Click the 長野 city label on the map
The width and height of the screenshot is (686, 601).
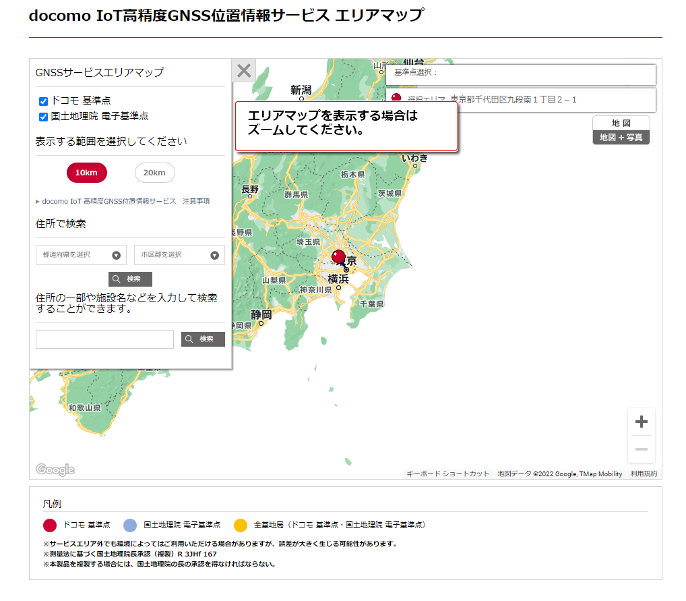point(250,190)
